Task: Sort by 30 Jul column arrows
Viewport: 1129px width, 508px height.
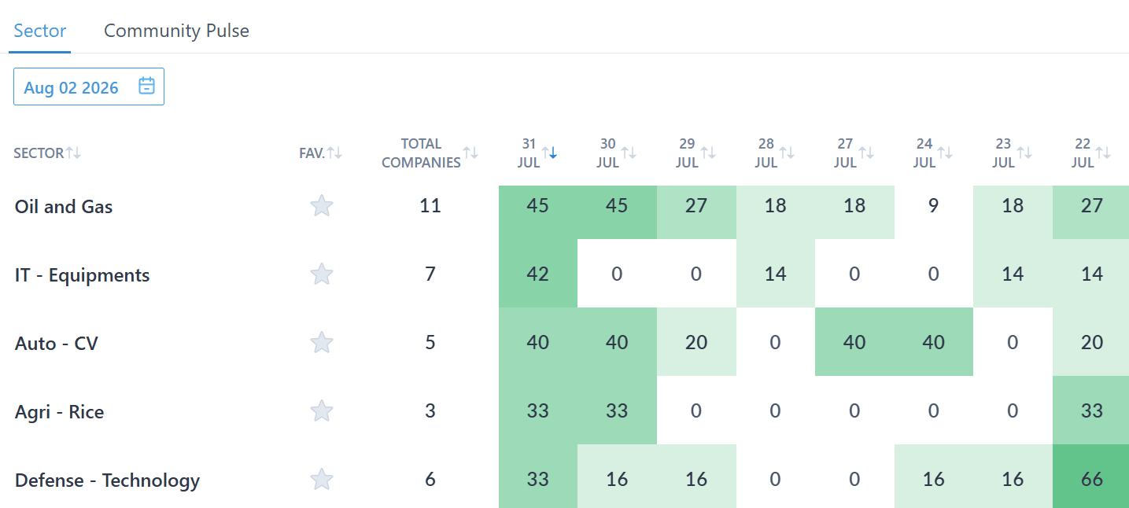Action: pos(629,153)
